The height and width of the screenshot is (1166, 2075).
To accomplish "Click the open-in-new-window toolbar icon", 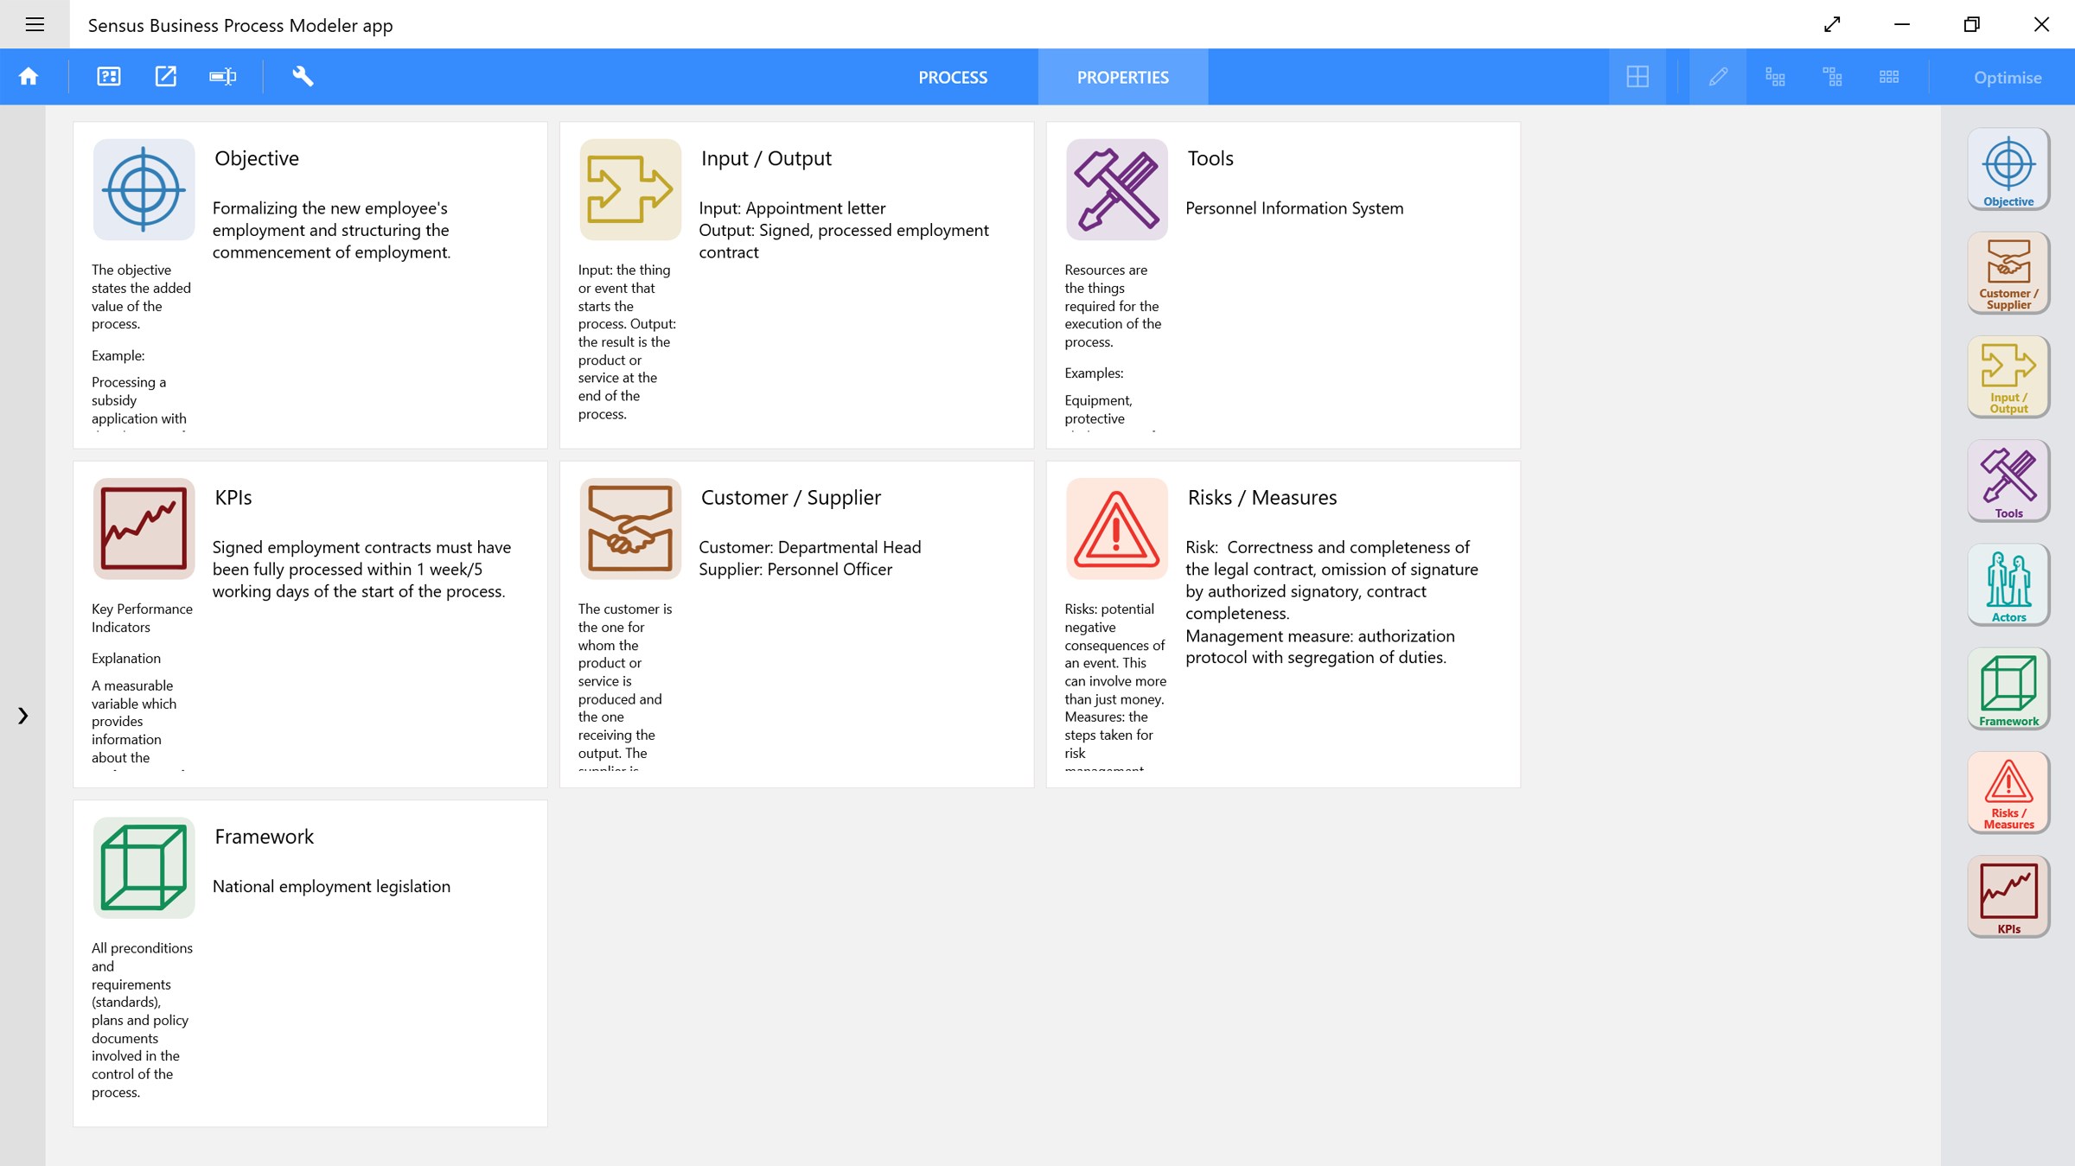I will [165, 77].
